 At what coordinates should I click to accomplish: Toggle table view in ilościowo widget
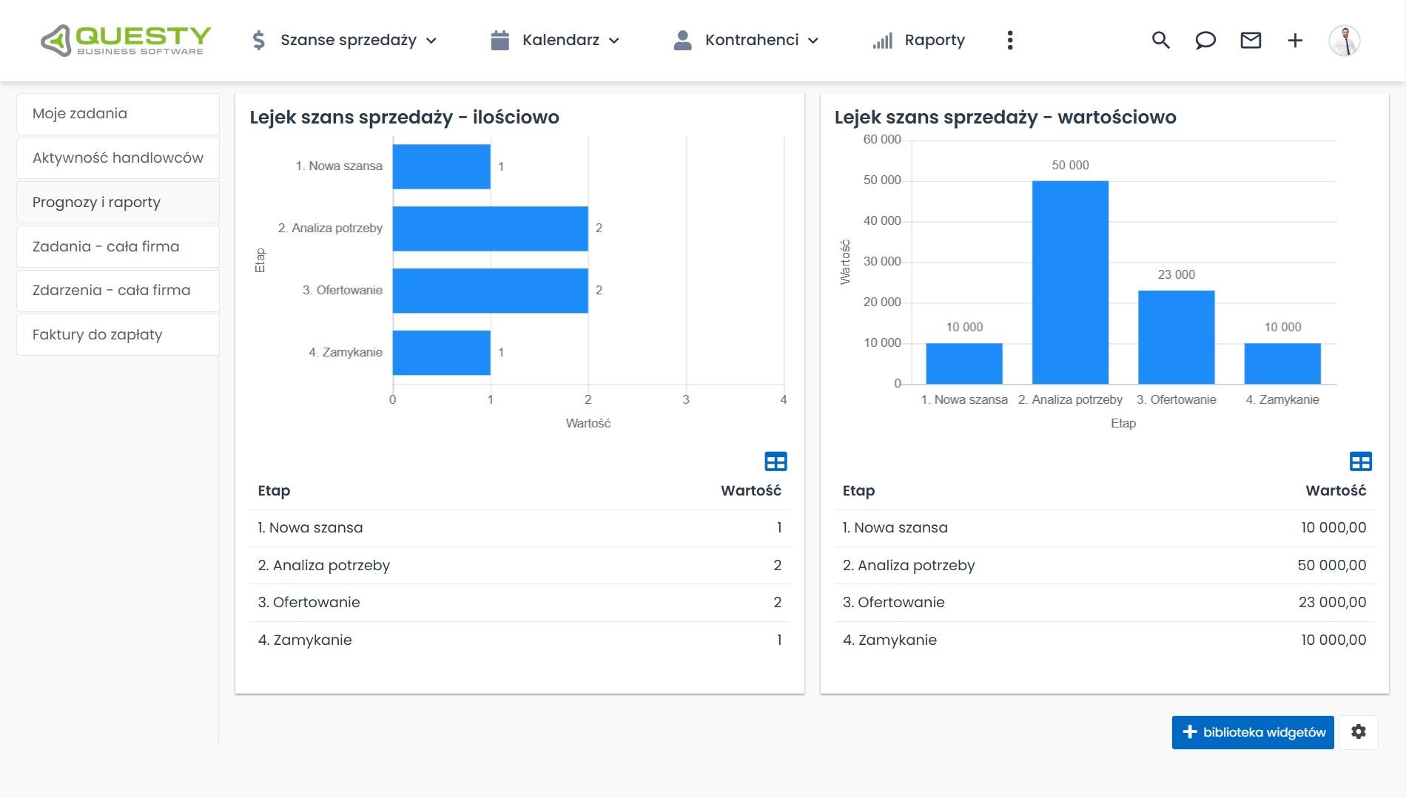[x=776, y=461]
